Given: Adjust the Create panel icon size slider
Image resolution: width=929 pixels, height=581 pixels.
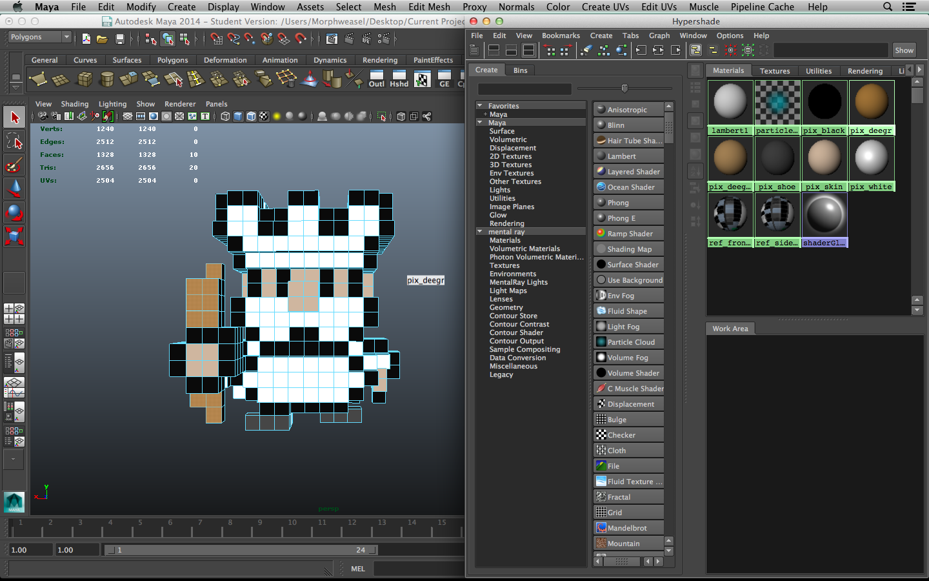Looking at the screenshot, I should (x=624, y=88).
